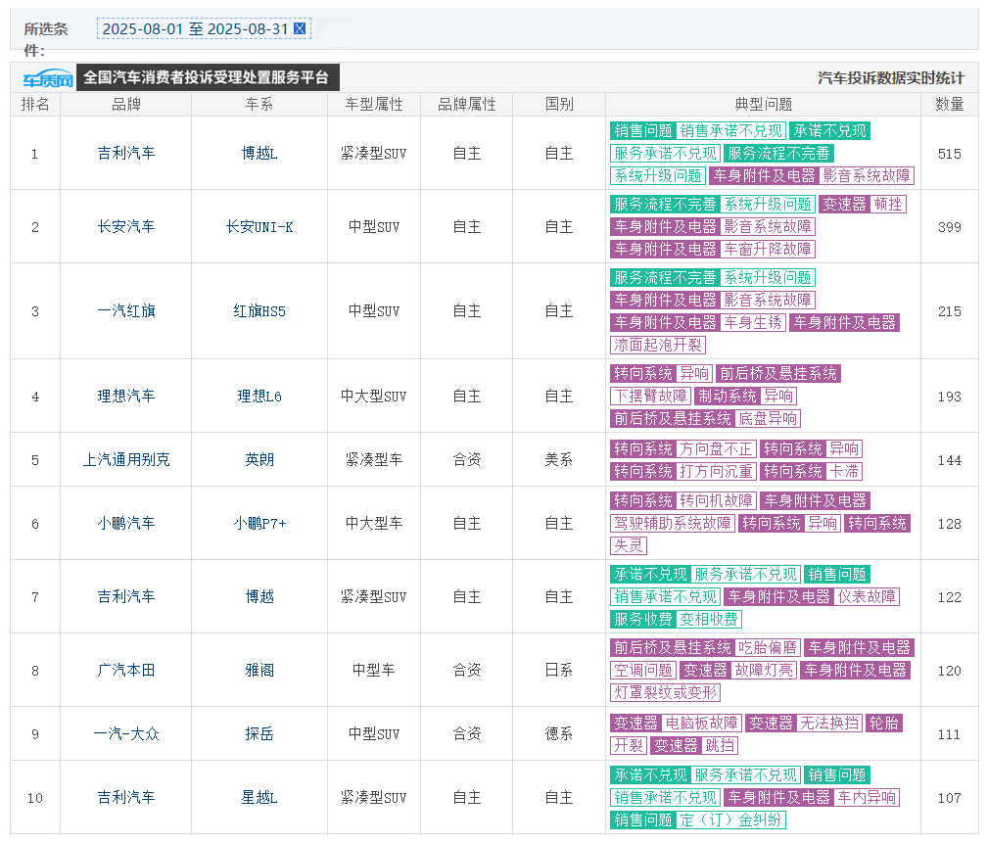This screenshot has height=843, width=987.
Task: Open the 英朗 model link
Action: point(259,459)
